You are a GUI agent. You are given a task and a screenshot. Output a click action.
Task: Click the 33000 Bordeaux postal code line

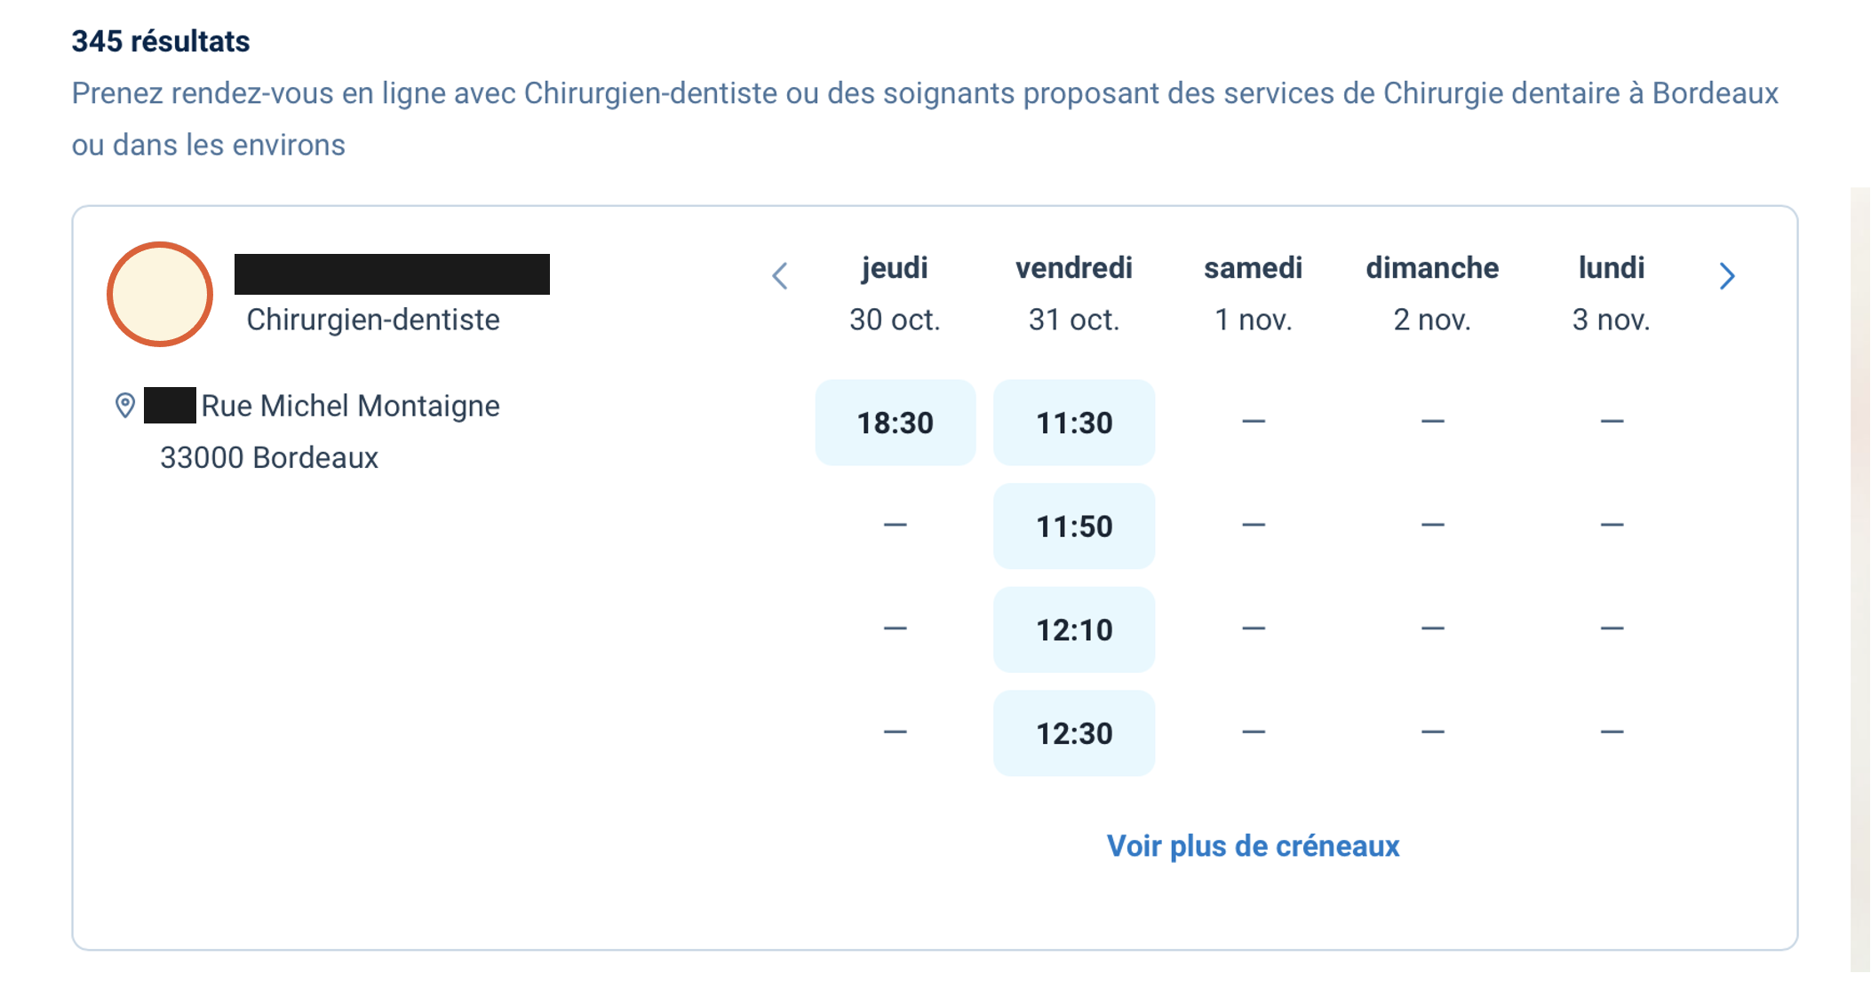pos(269,457)
